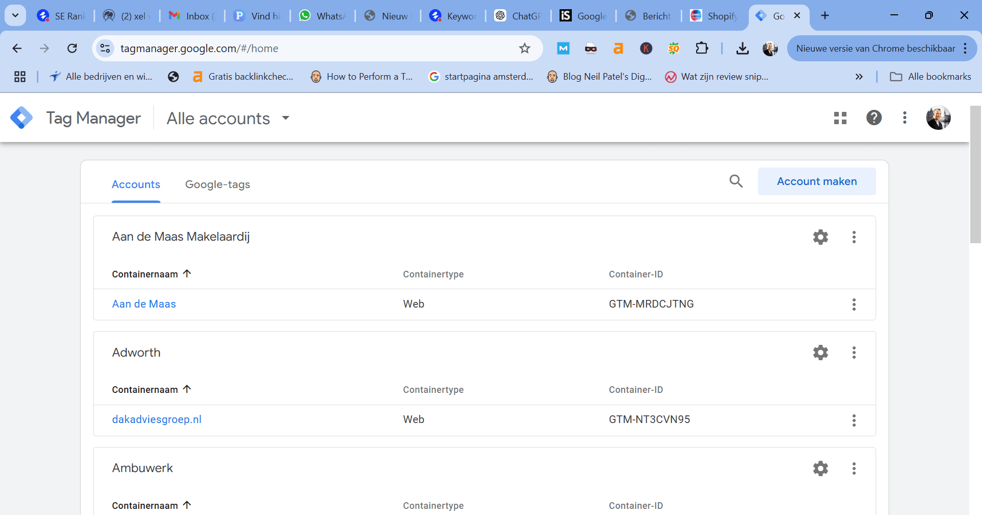982x515 pixels.
Task: Click the Account maken button
Action: (817, 181)
